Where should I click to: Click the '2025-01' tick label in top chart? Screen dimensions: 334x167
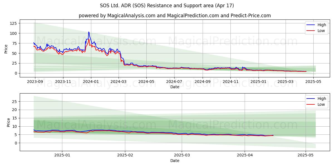[x=259, y=82]
